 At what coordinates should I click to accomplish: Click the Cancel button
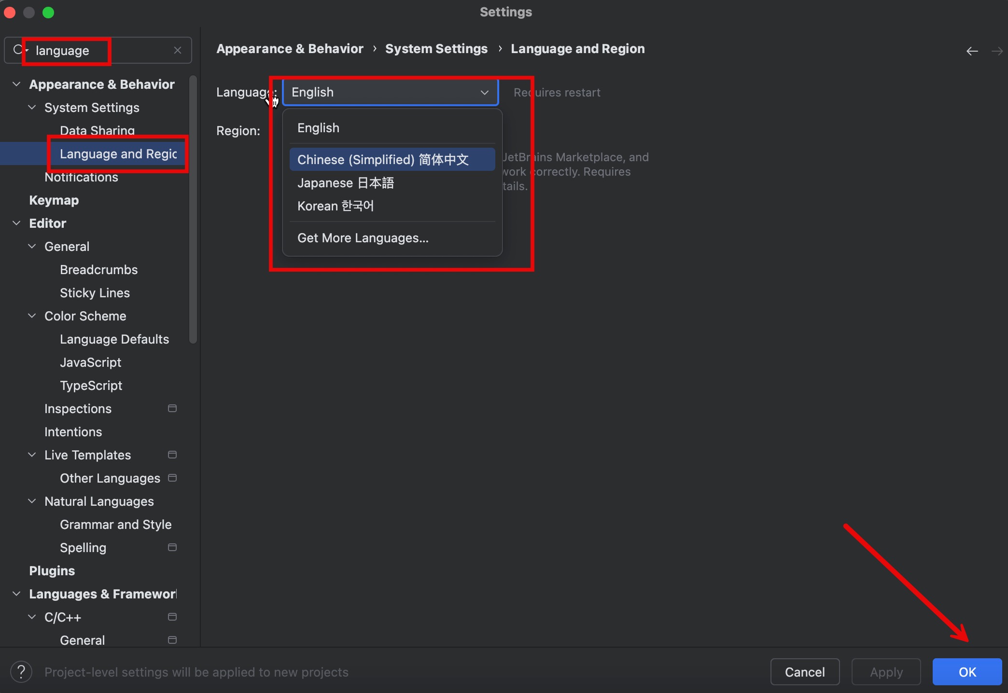tap(805, 672)
